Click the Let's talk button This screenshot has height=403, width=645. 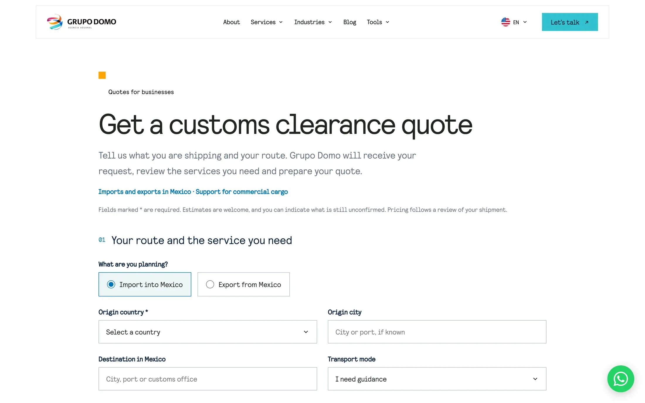(x=570, y=22)
